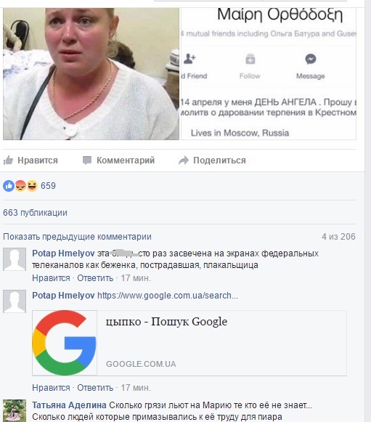Click the Message messenger icon
Viewport: 371px width, 422px height.
tap(311, 59)
